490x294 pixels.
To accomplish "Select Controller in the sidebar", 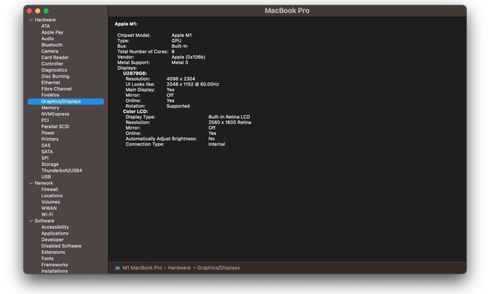I will click(x=52, y=63).
